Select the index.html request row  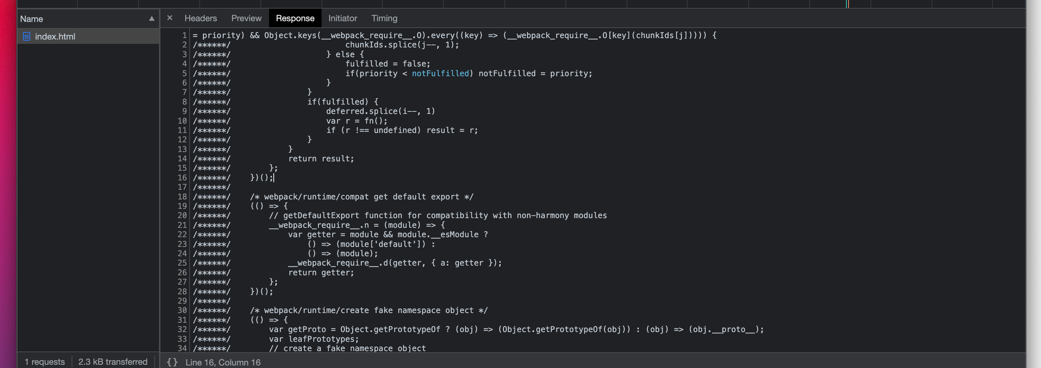point(55,36)
